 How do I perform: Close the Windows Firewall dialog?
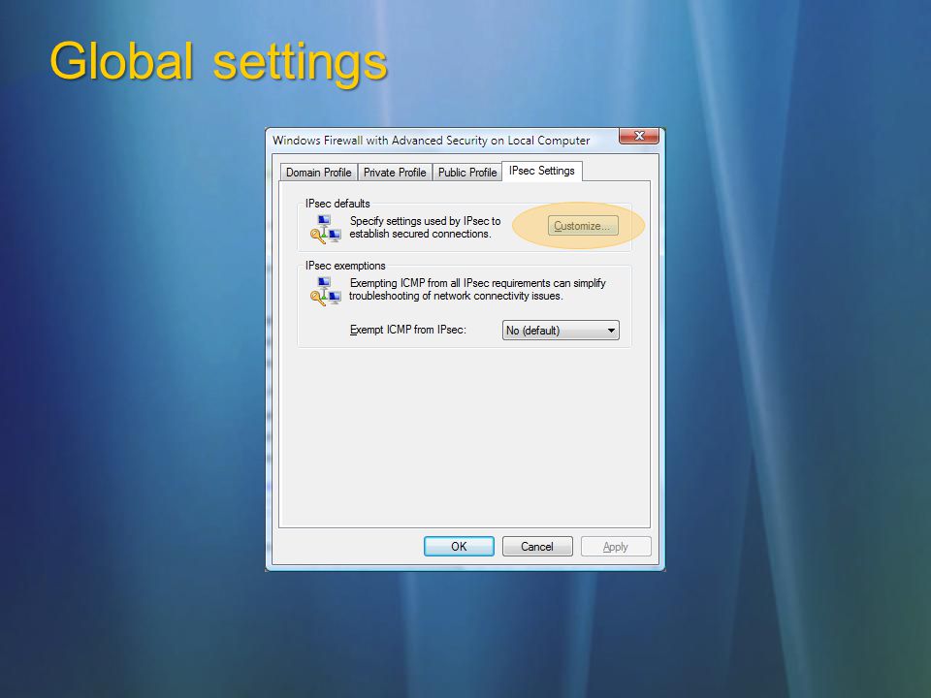point(639,136)
